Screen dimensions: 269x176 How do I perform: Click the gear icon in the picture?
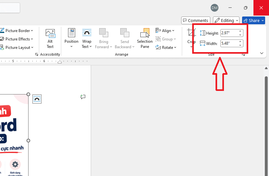[15, 164]
